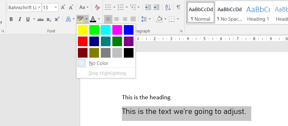Pick the bright green highlight swatch
288x126 pixels.
tap(94, 30)
